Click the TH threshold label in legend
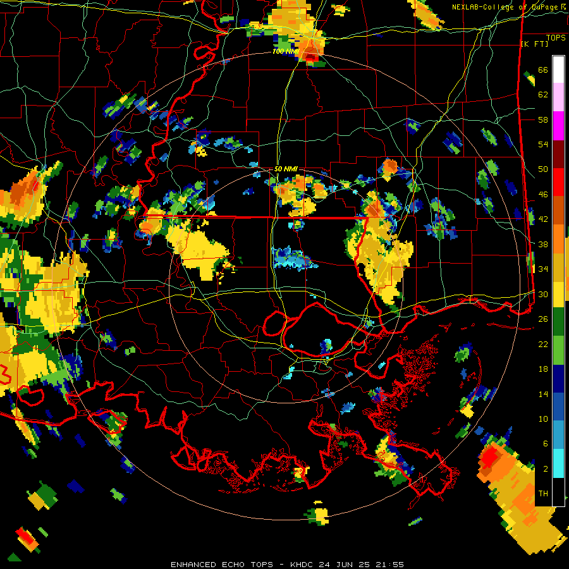The width and height of the screenshot is (569, 569). [543, 494]
